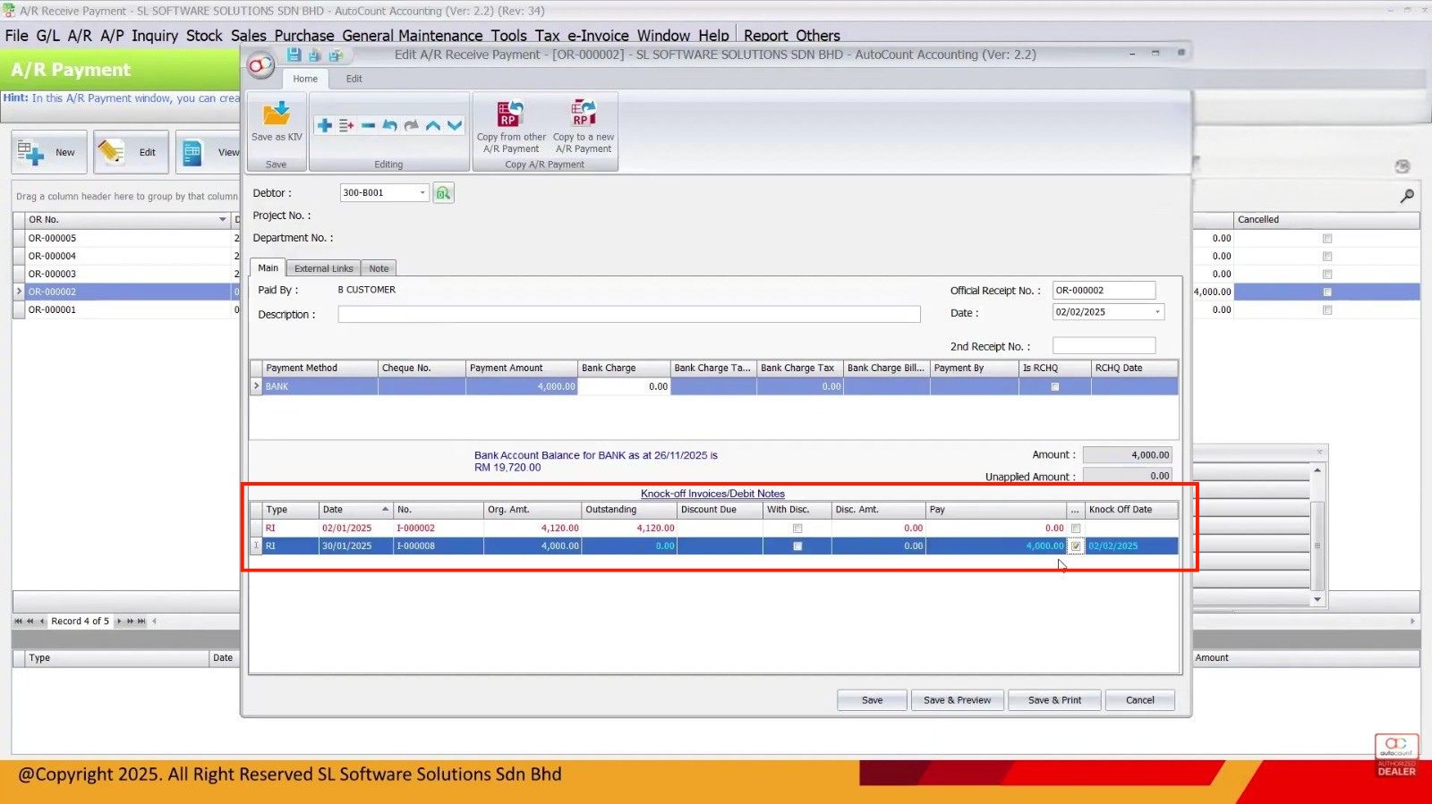The height and width of the screenshot is (804, 1432).
Task: Click Copy from other A/R Payment icon
Action: 510,114
